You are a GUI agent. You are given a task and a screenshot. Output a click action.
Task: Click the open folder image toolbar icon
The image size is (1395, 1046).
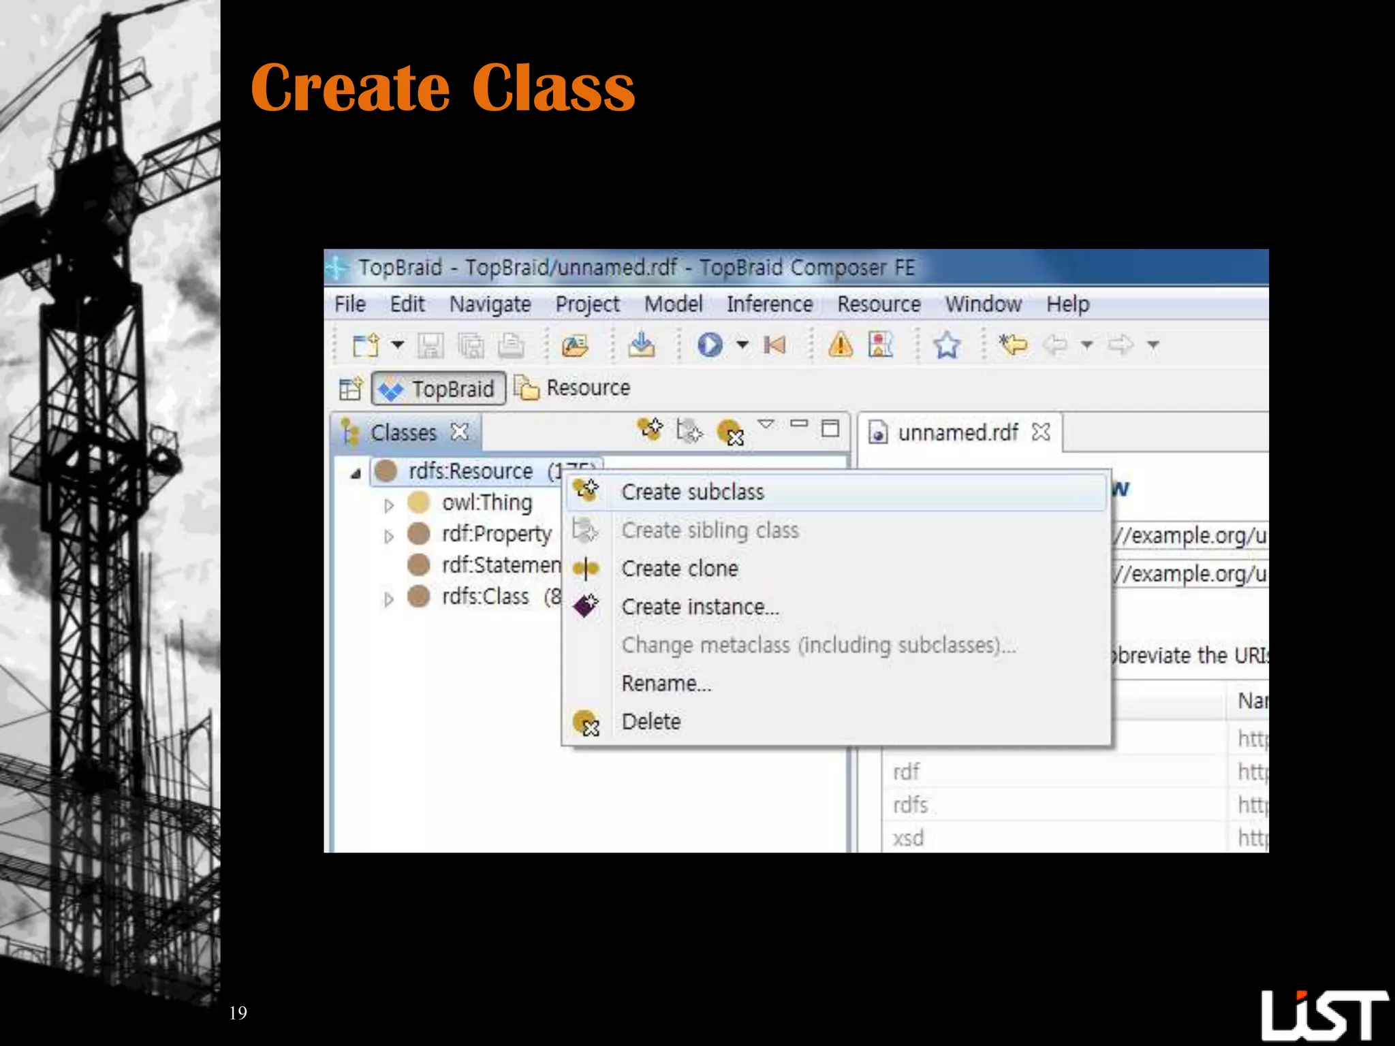[575, 345]
